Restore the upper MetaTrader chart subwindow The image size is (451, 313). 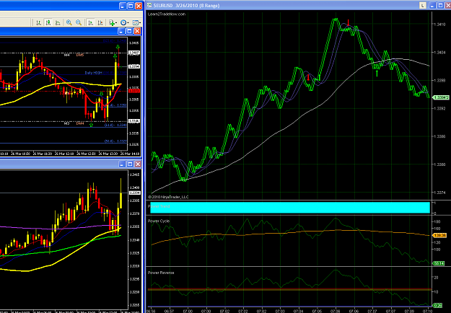coord(129,31)
